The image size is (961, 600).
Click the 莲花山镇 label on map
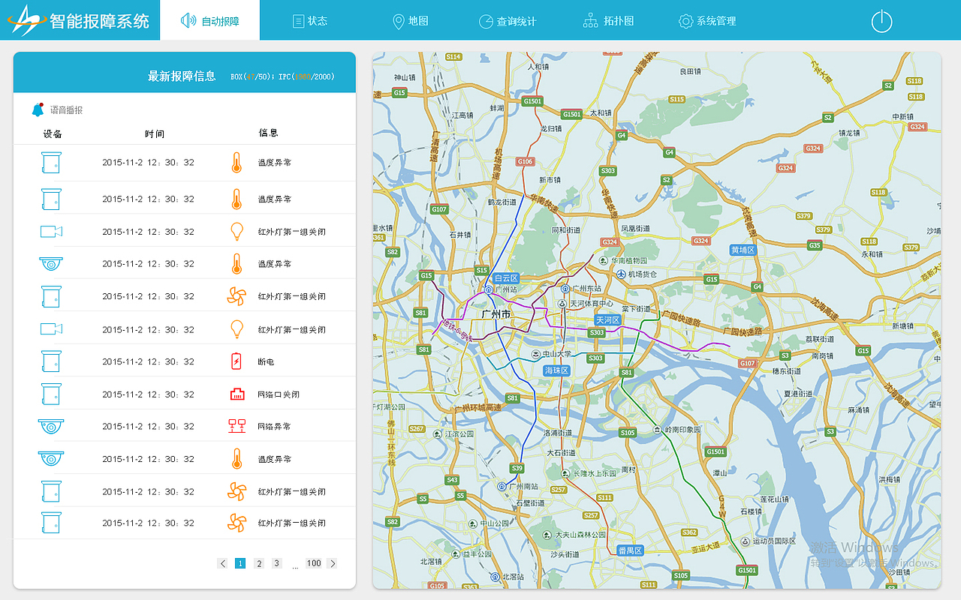click(775, 499)
